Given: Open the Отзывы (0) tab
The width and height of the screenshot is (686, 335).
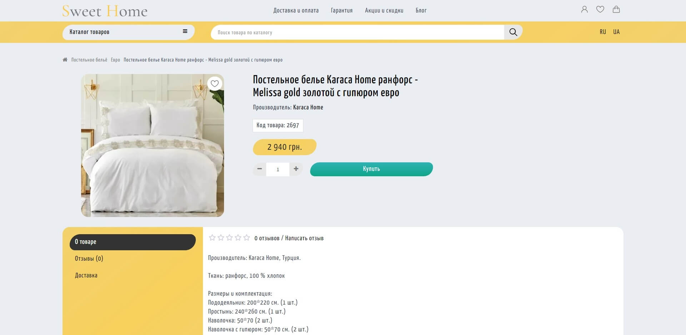Looking at the screenshot, I should pos(89,258).
